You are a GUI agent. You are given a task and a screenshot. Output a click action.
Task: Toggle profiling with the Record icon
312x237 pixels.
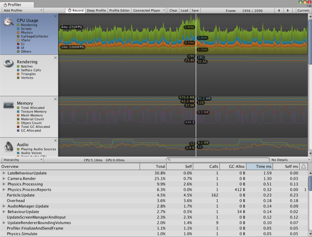click(x=70, y=10)
